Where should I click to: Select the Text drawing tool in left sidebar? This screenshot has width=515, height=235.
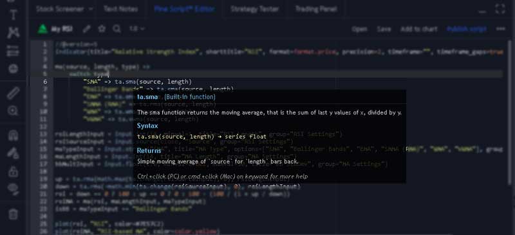point(14,15)
